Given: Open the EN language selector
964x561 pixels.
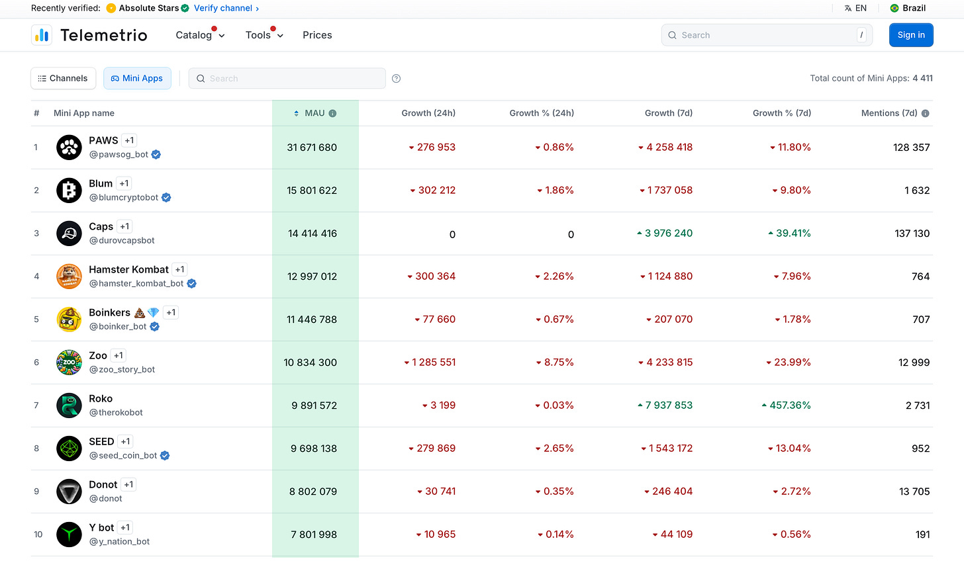Looking at the screenshot, I should (x=855, y=8).
